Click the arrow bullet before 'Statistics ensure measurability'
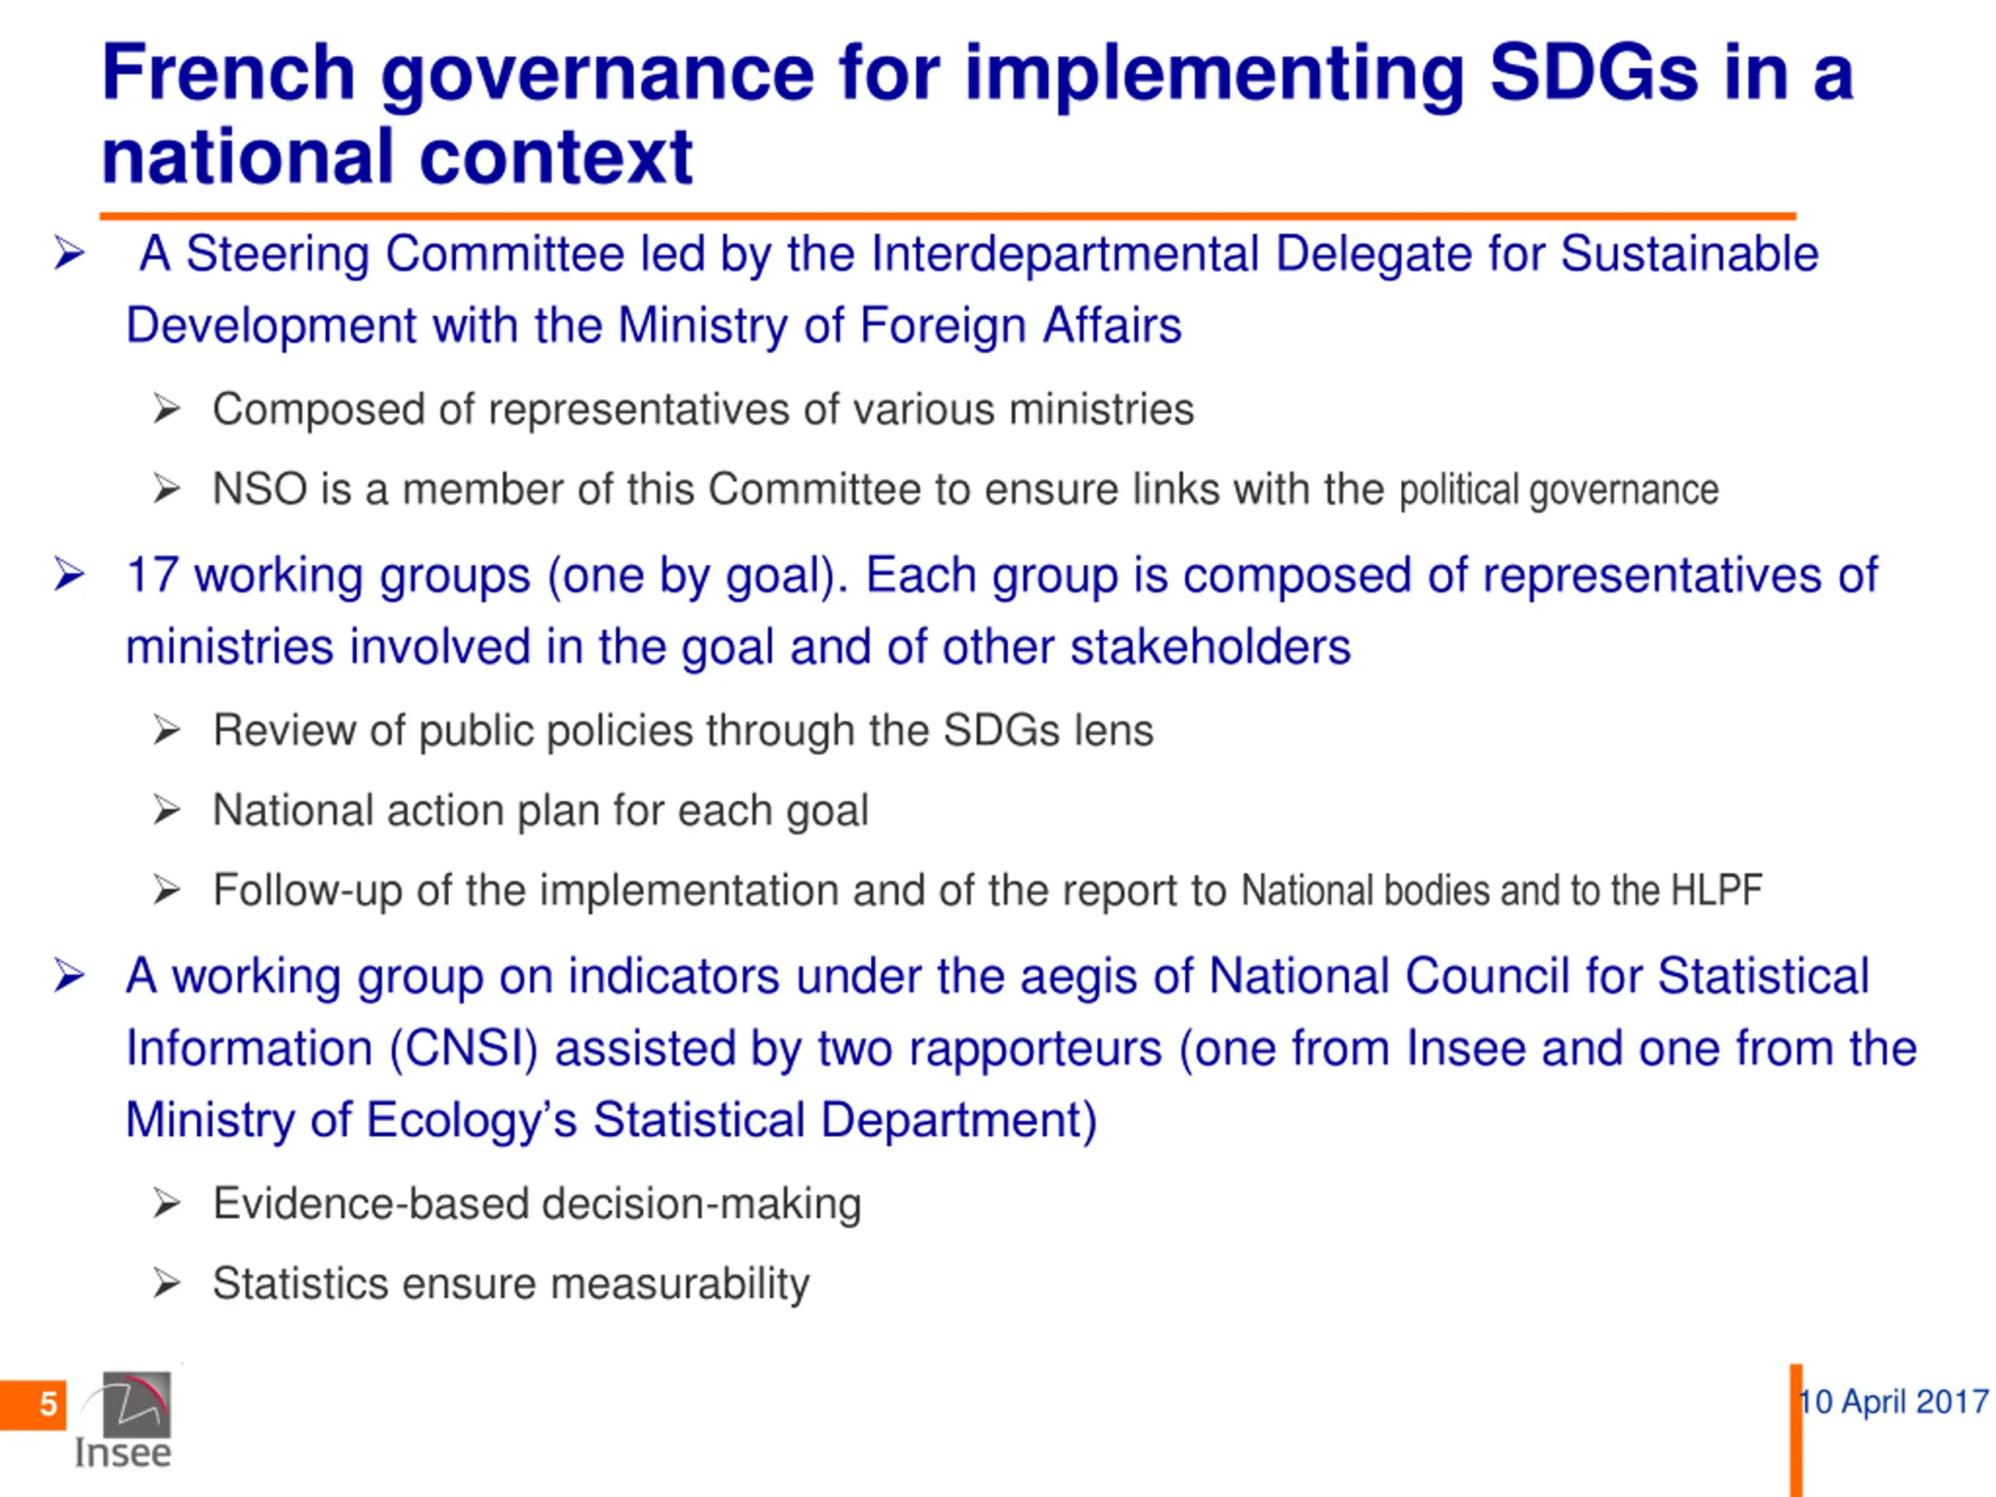The width and height of the screenshot is (1996, 1497). [167, 1283]
